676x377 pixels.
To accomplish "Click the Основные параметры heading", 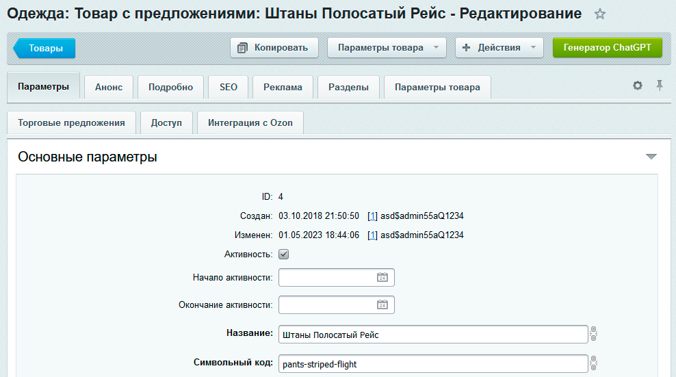I will tap(88, 157).
